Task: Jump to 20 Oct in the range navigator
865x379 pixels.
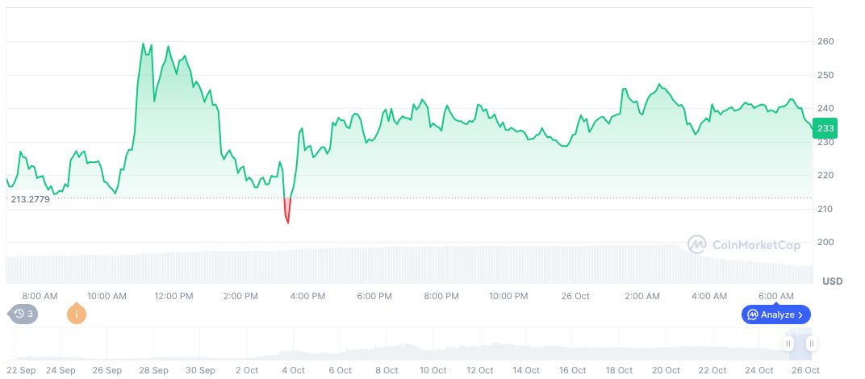Action: tap(667, 370)
